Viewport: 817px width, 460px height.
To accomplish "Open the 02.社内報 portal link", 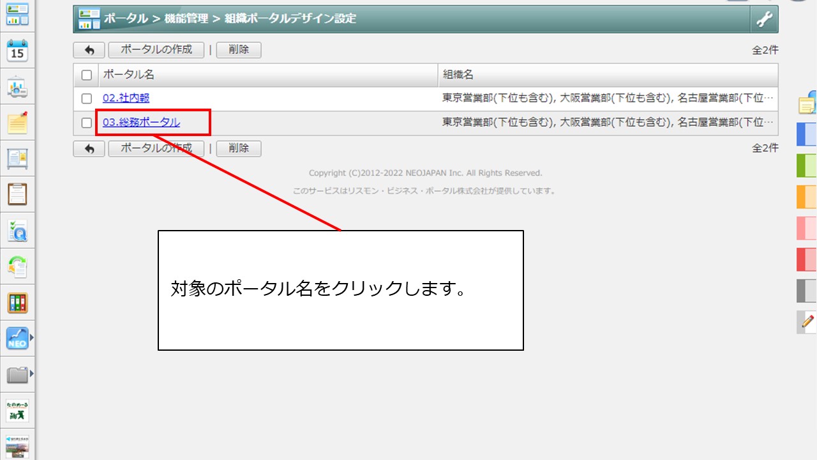I will [x=126, y=98].
